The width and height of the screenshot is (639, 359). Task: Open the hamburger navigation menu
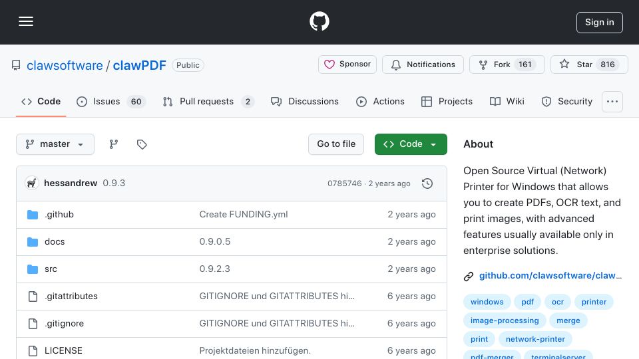click(x=26, y=21)
